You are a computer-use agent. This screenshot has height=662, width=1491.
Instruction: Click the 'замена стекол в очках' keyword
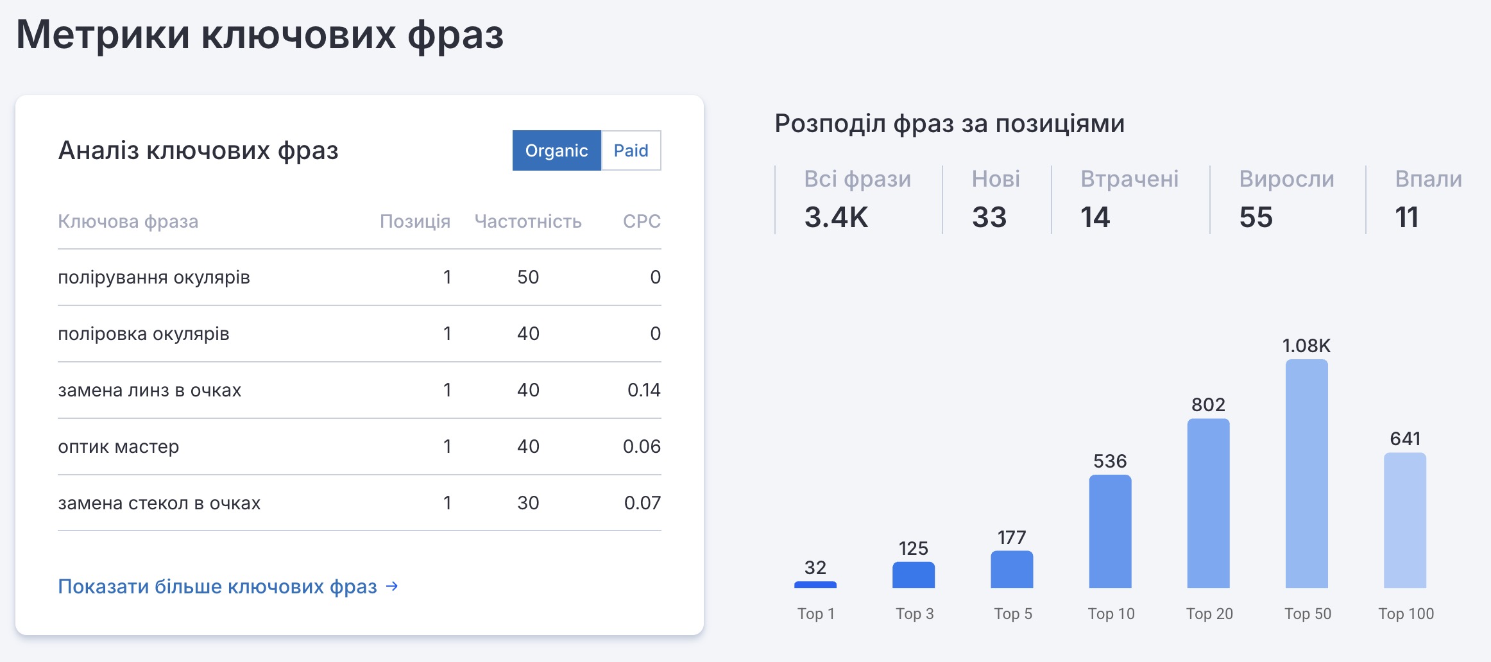(159, 503)
